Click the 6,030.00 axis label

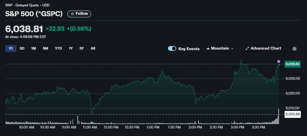(293, 79)
